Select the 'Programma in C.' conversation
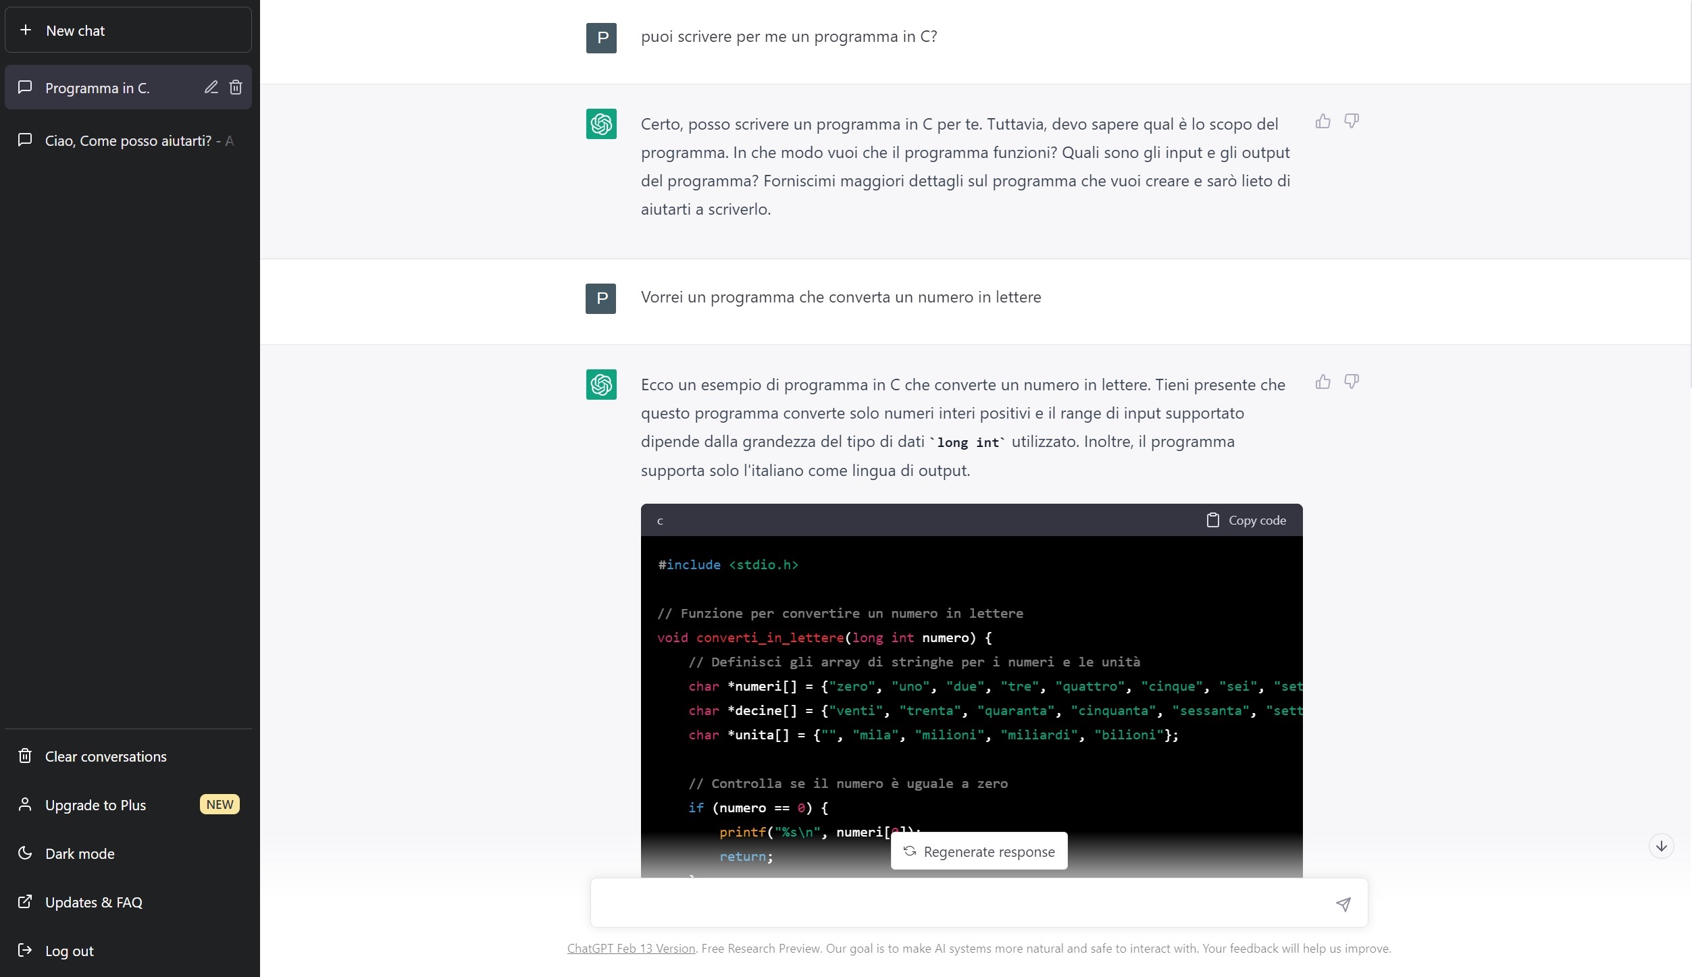This screenshot has height=977, width=1692. point(97,88)
